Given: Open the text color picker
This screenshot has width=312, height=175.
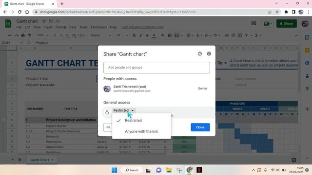Looking at the screenshot, I should [154, 35].
